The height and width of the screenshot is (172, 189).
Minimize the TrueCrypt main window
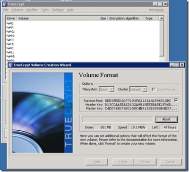click(x=155, y=4)
